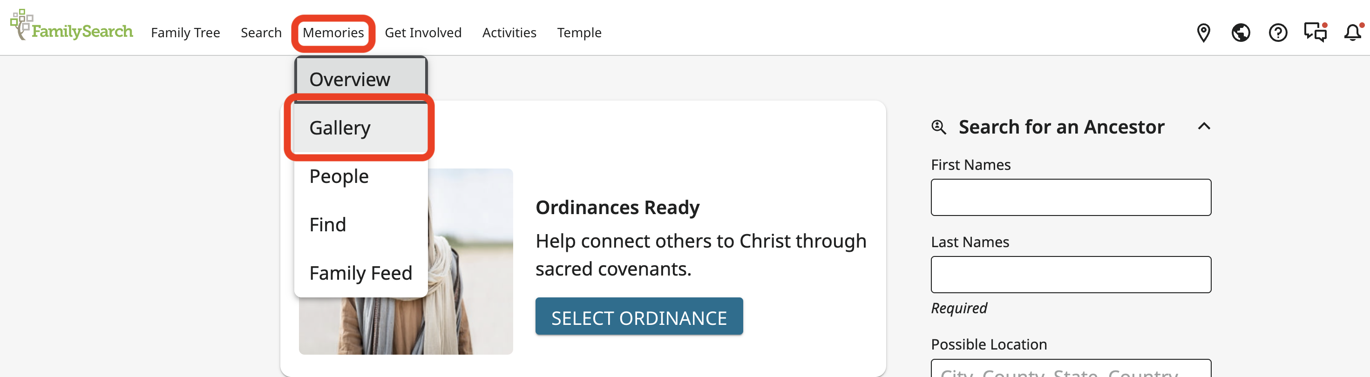Select People in the Memories dropdown

click(339, 176)
